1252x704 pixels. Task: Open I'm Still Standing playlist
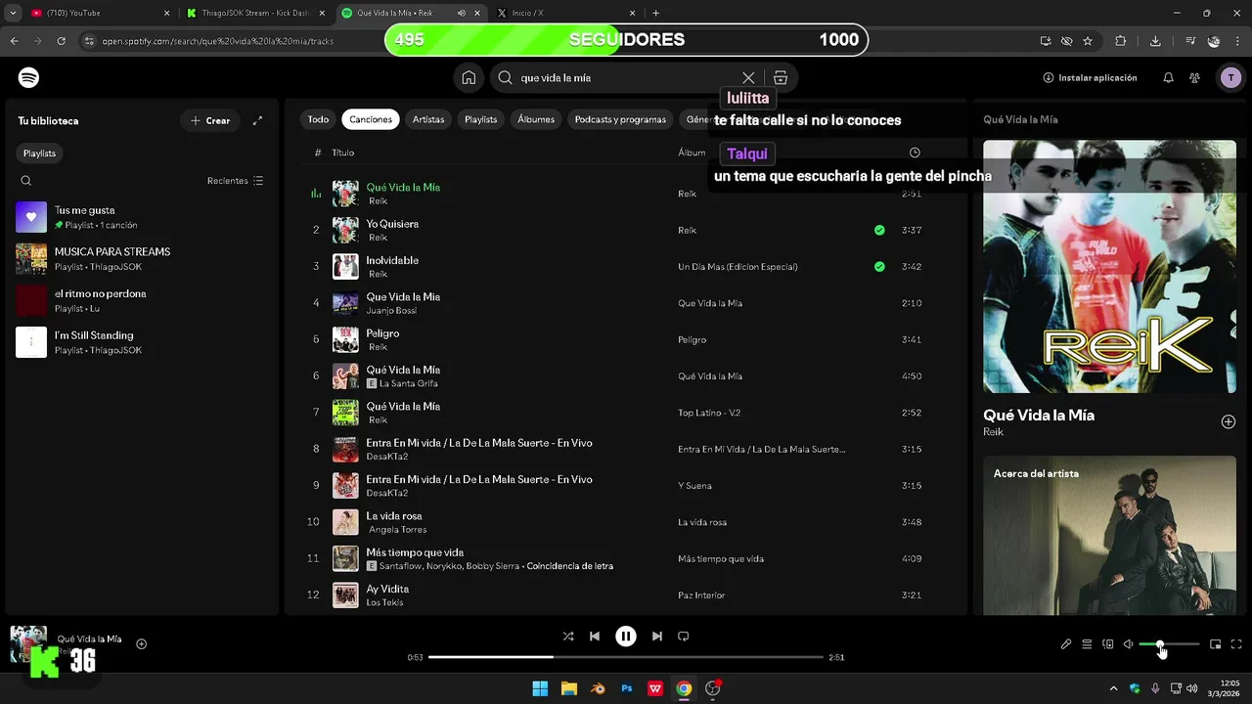(142, 342)
